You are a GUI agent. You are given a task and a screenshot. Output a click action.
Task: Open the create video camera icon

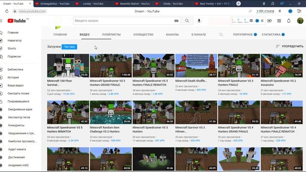tap(269, 21)
